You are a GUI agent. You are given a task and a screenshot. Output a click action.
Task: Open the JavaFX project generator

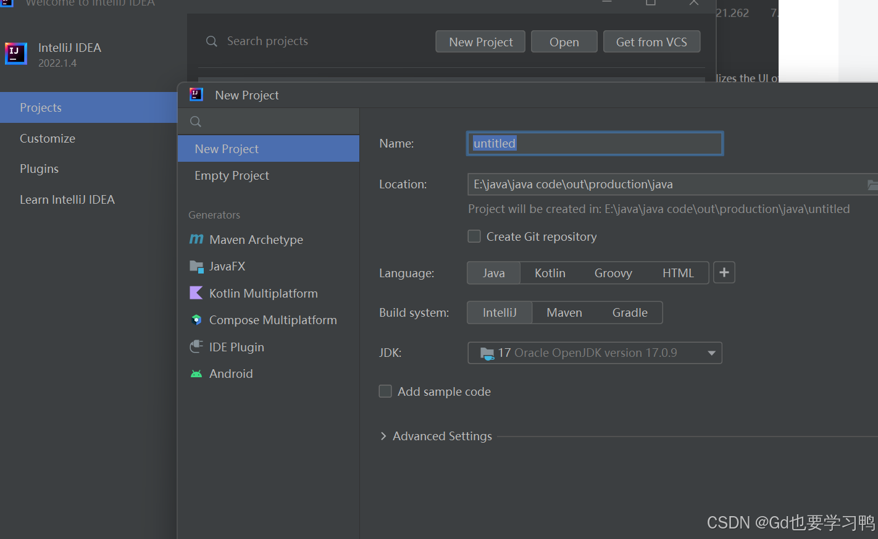click(x=226, y=266)
